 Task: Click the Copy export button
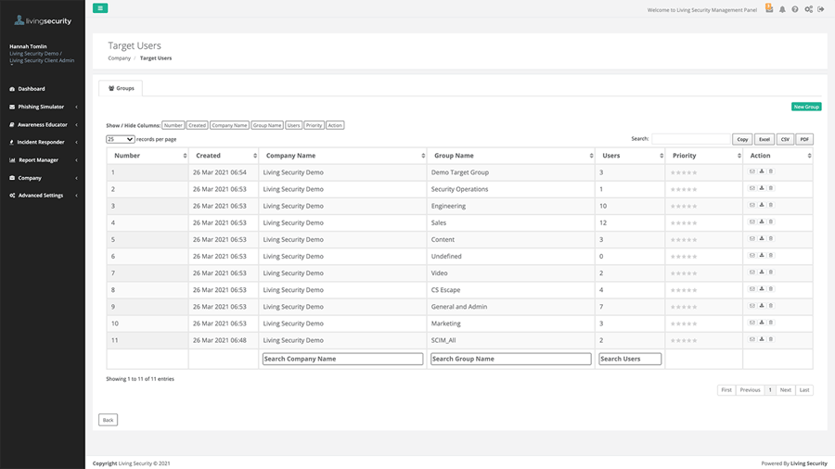(x=742, y=139)
